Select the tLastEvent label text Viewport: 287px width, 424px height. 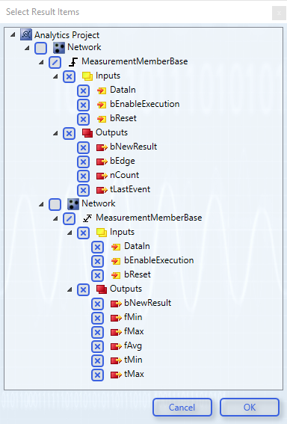pyautogui.click(x=130, y=189)
